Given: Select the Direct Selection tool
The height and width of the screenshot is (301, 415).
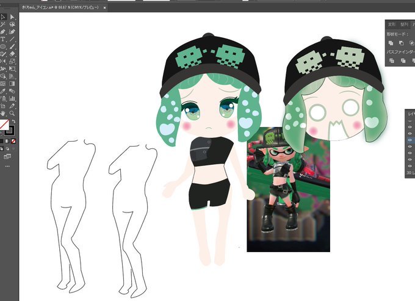Looking at the screenshot, I should click(12, 17).
